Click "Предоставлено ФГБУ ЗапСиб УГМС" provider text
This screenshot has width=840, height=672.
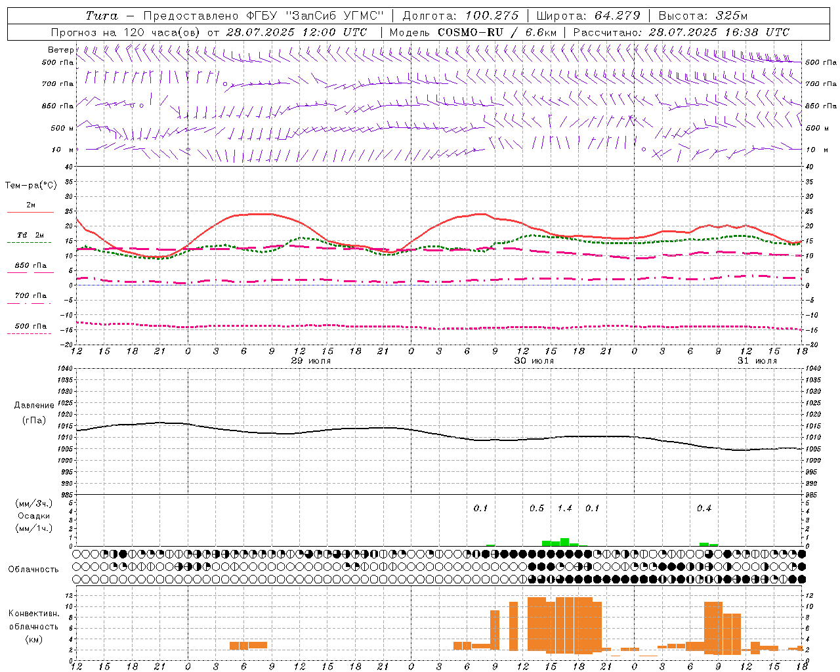click(263, 16)
